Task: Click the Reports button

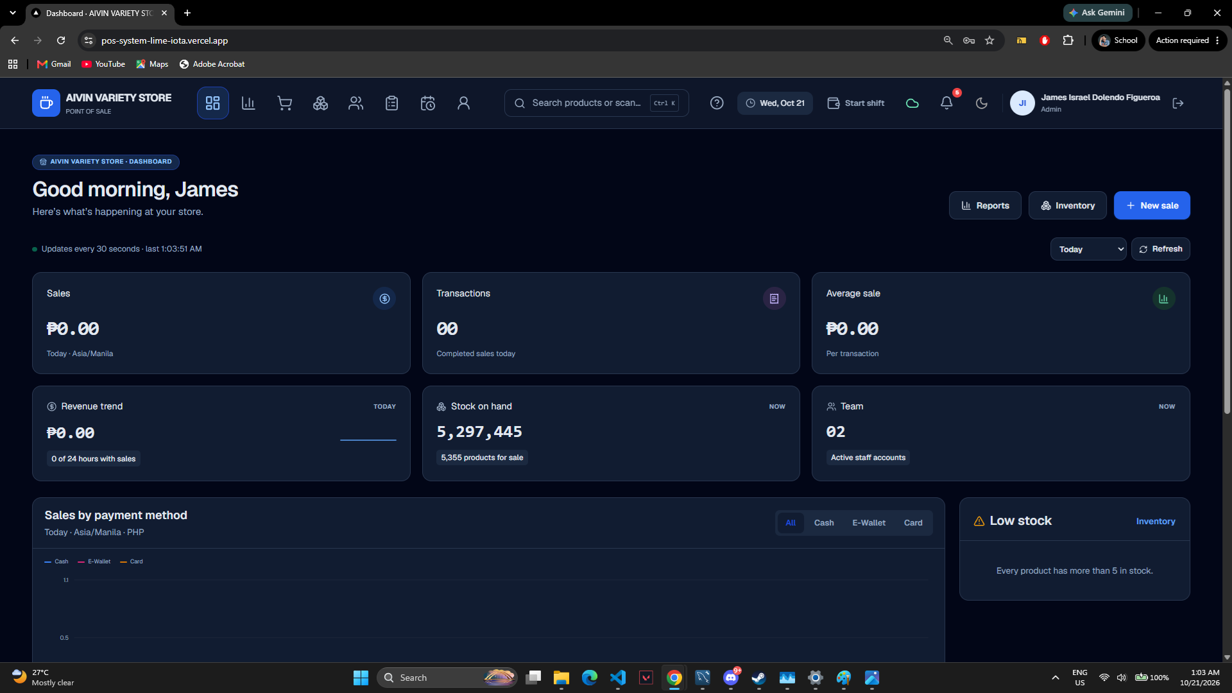Action: [985, 205]
